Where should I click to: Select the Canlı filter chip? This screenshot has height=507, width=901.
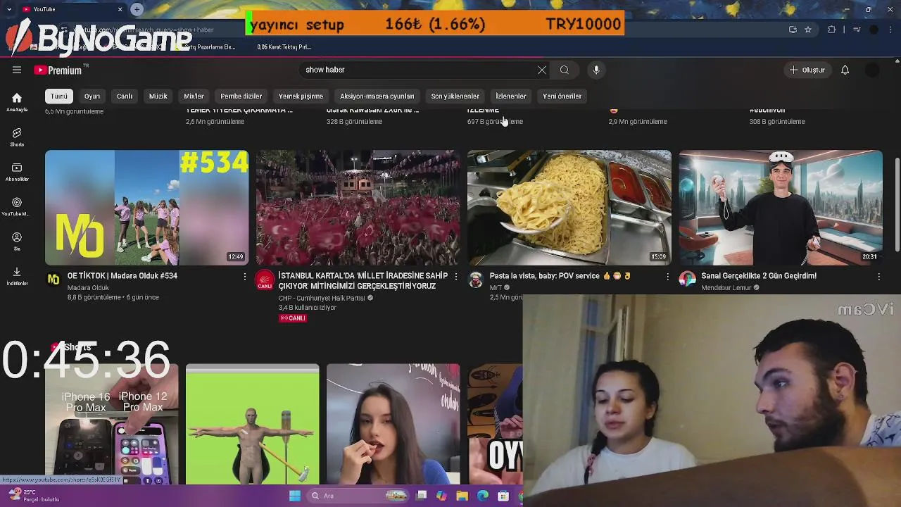tap(125, 96)
